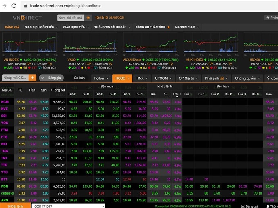Reload the page with the refresh icon
Screen dimensions: 278x208
(14, 6)
